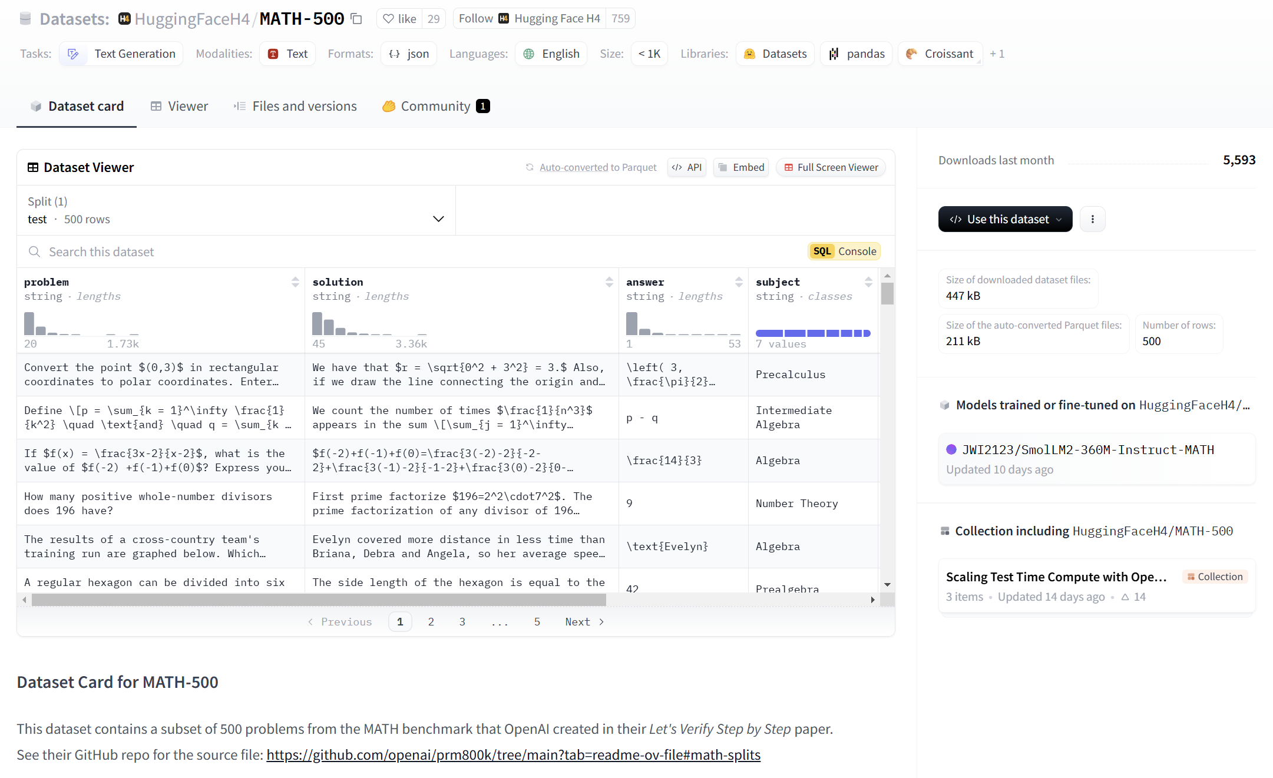Open the three-dot more options menu
This screenshot has width=1273, height=778.
[x=1092, y=219]
